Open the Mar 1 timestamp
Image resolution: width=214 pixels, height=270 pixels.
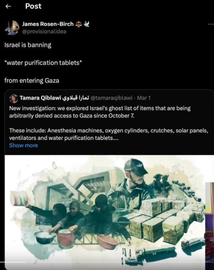pyautogui.click(x=144, y=98)
